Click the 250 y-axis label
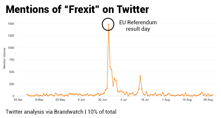 coord(12,84)
